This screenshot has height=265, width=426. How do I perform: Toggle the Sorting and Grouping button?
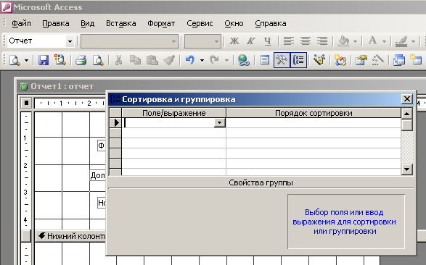tap(298, 60)
